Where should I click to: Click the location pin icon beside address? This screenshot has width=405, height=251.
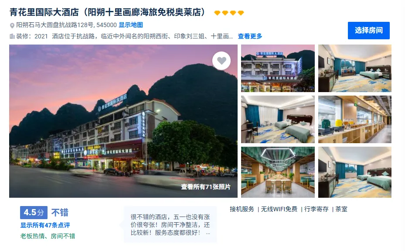[12, 25]
